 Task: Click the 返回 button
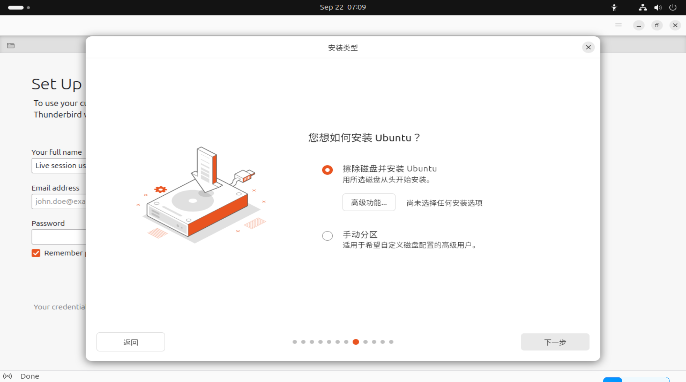tap(131, 342)
